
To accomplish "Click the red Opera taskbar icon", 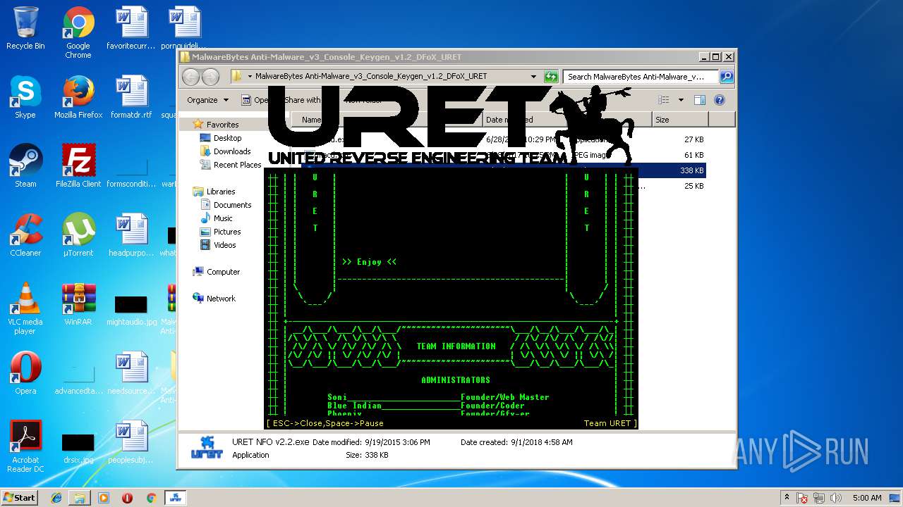I will click(127, 498).
